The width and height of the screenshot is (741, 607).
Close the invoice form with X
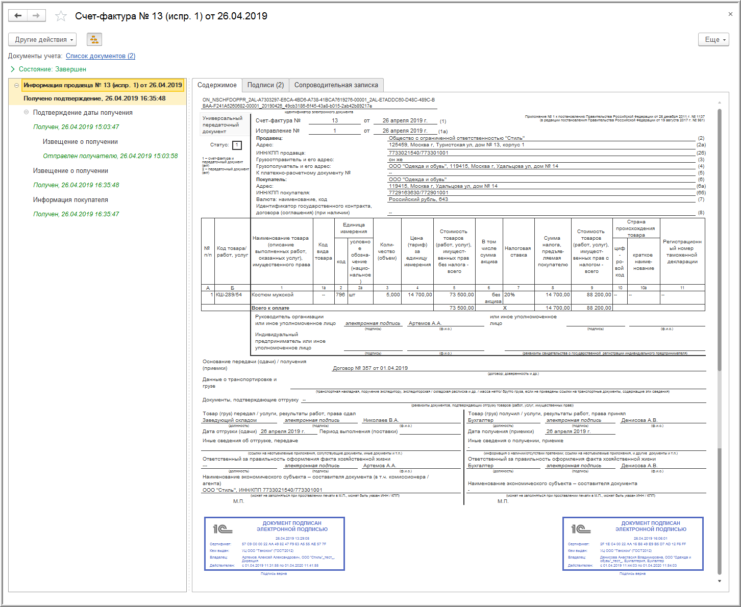[730, 14]
